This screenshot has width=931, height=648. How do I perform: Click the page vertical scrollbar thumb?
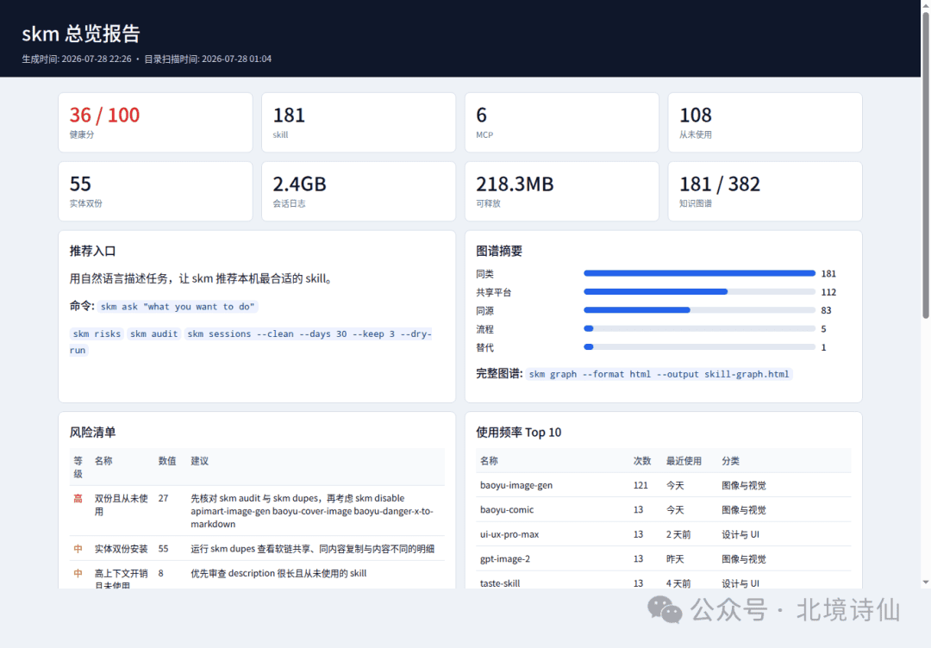pyautogui.click(x=925, y=165)
